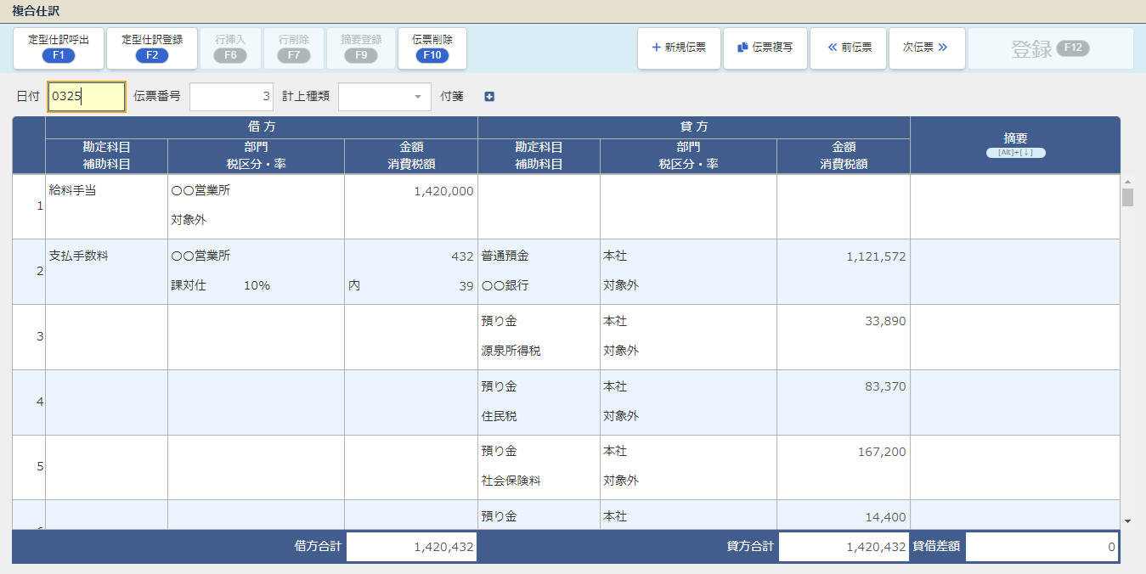Click the 伝票番号 number field
Viewport: 1146px width, 574px height.
pyautogui.click(x=231, y=97)
